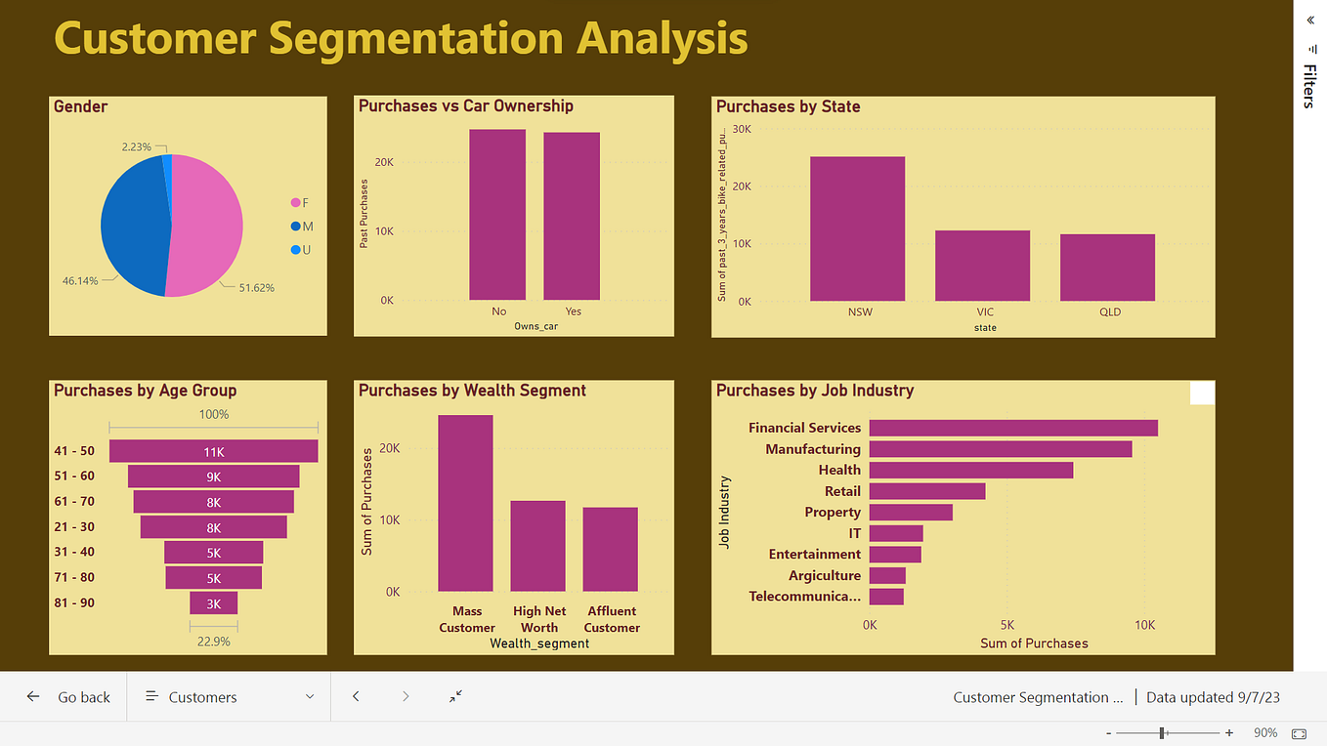The height and width of the screenshot is (746, 1327).
Task: Navigate to previous page with left chevron
Action: (x=356, y=696)
